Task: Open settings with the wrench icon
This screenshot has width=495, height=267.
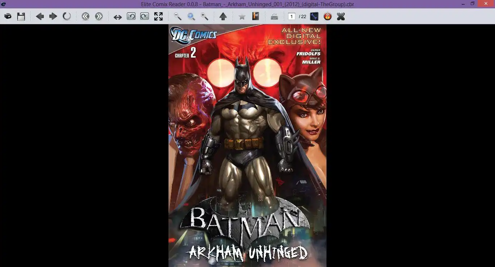Action: [x=314, y=16]
